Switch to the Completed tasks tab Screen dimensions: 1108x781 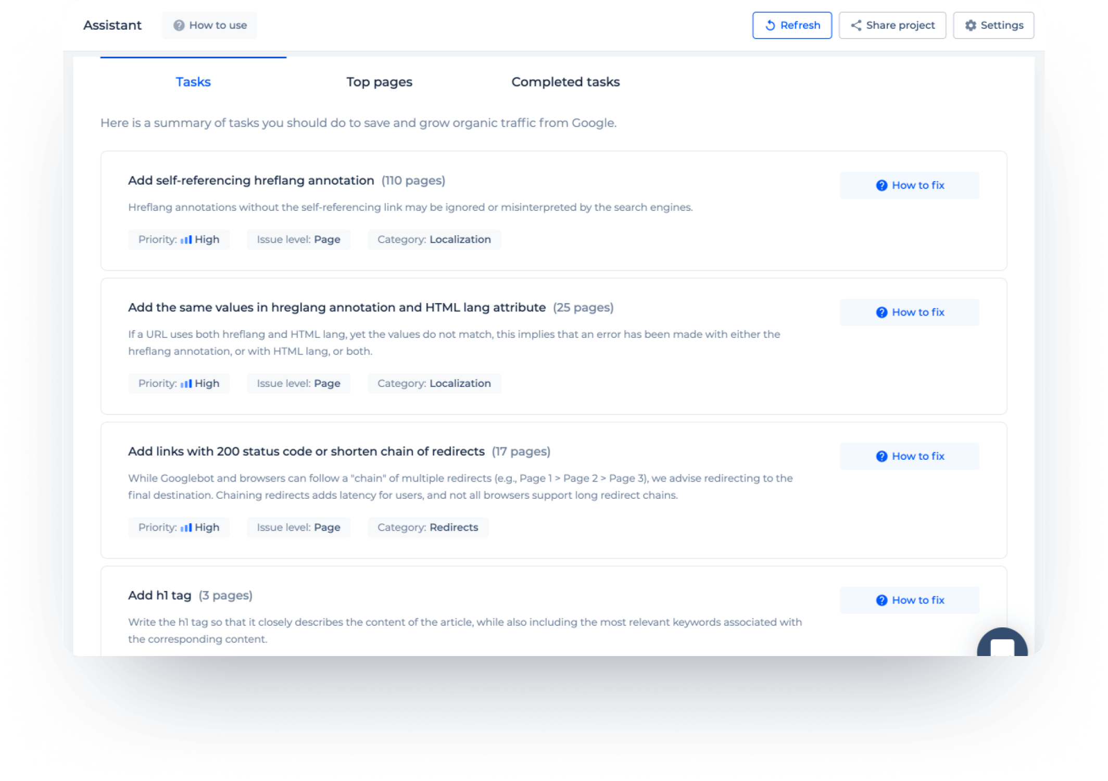564,81
